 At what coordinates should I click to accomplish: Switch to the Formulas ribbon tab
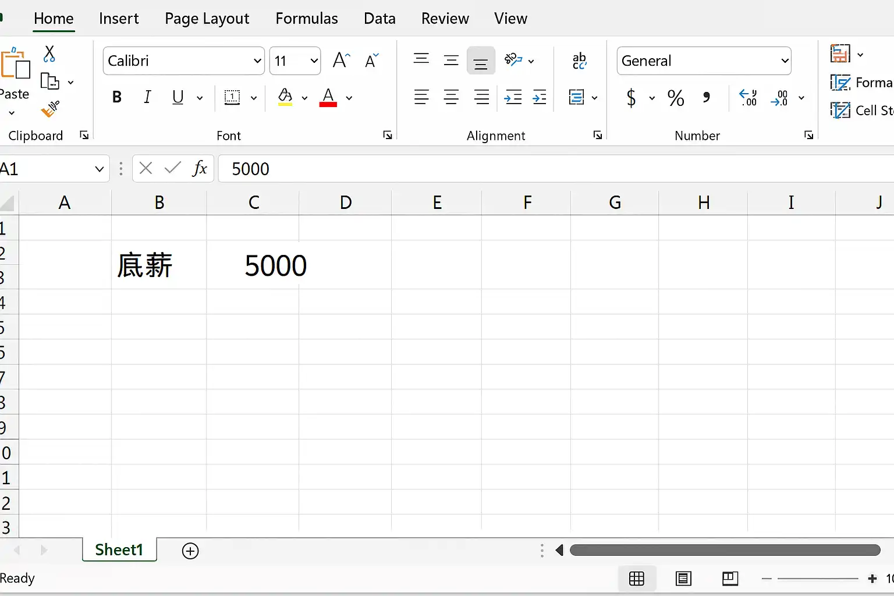pos(306,19)
